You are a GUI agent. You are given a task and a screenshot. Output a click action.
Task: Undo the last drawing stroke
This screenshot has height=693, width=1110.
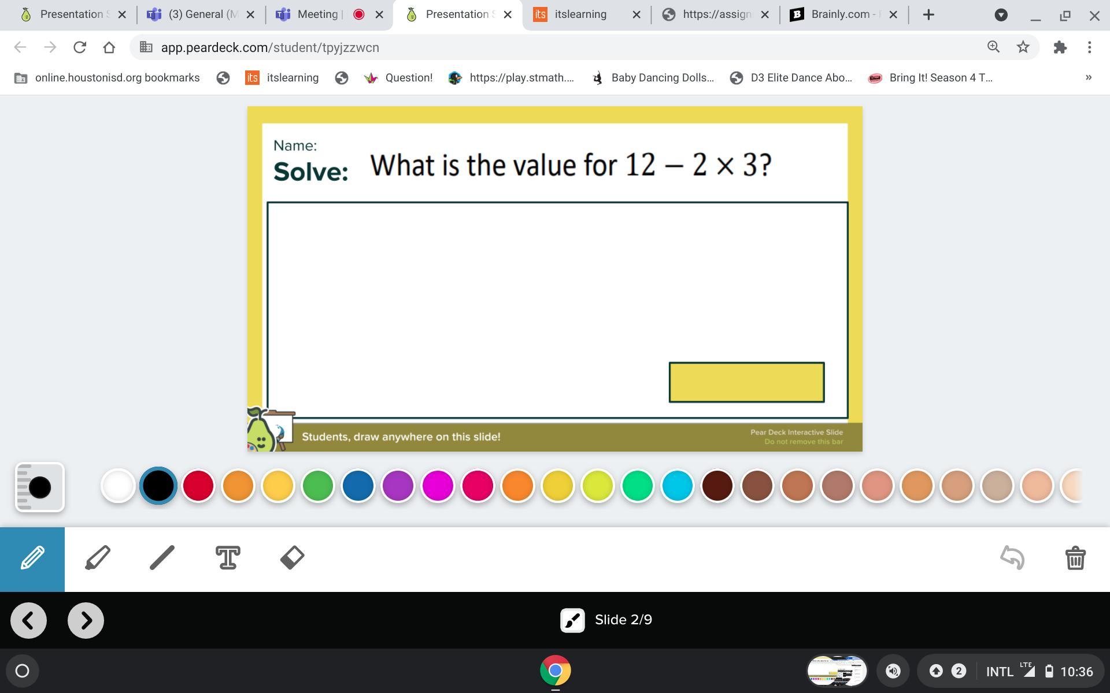pos(1012,558)
